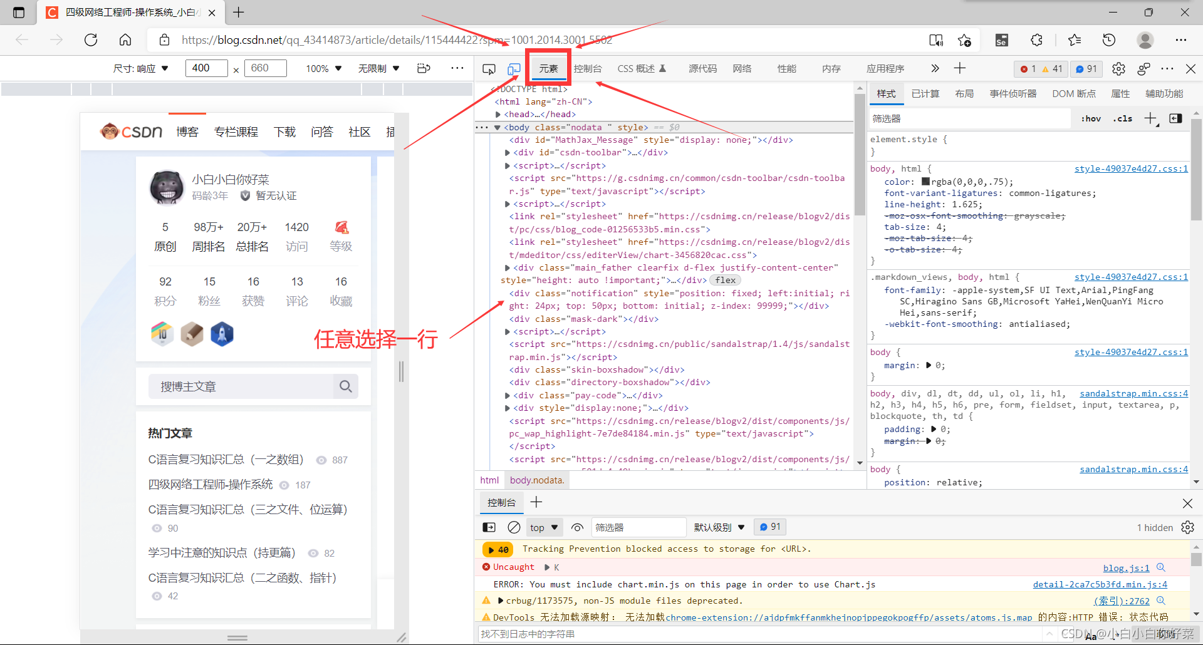The image size is (1203, 645).
Task: Click the viewport width field 400
Action: (x=207, y=68)
